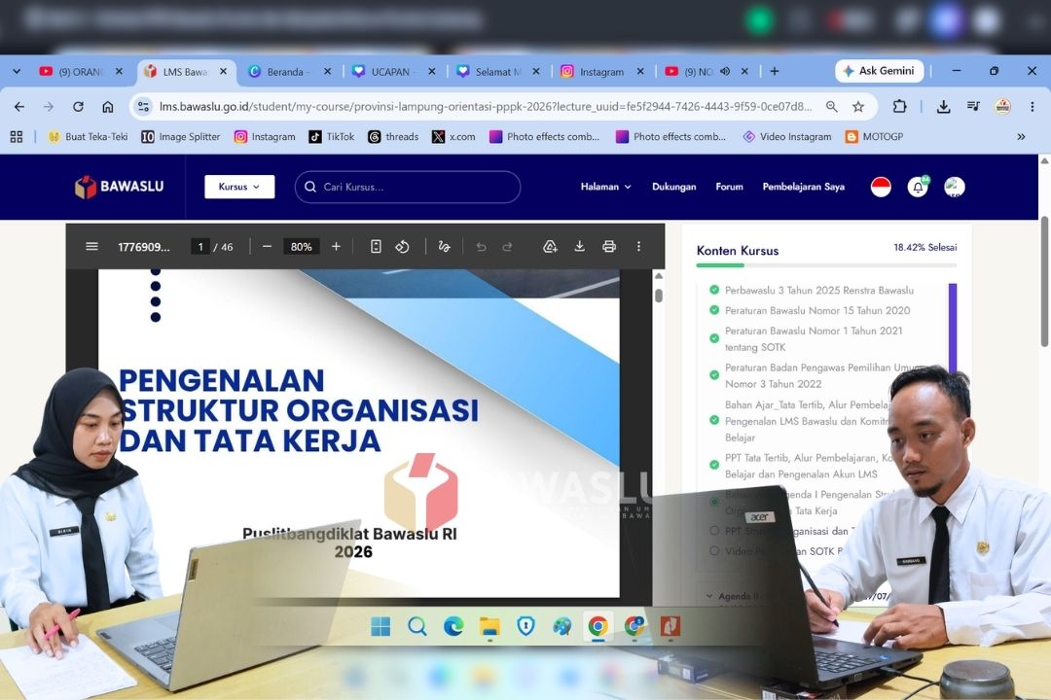Click the checkmark beside Peraturan Badan Pengawas Pemilihan
This screenshot has width=1051, height=700.
(714, 375)
